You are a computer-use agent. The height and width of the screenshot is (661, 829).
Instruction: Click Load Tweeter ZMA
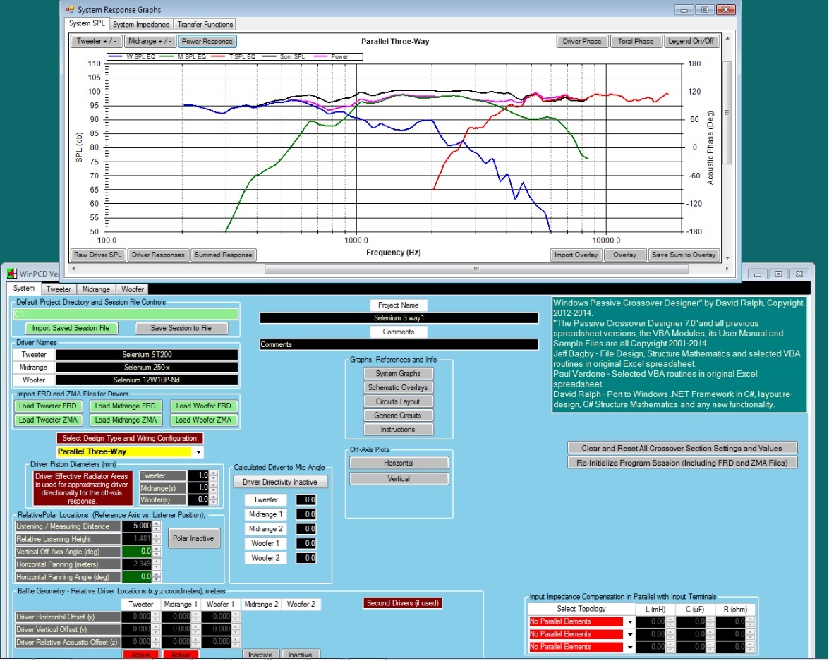[x=47, y=420]
